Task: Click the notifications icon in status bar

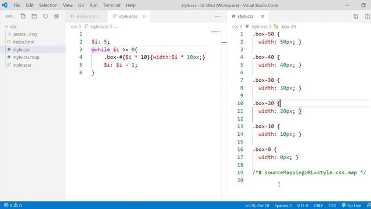Action: tap(369, 206)
